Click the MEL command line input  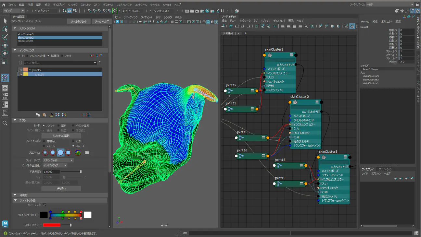[239, 233]
